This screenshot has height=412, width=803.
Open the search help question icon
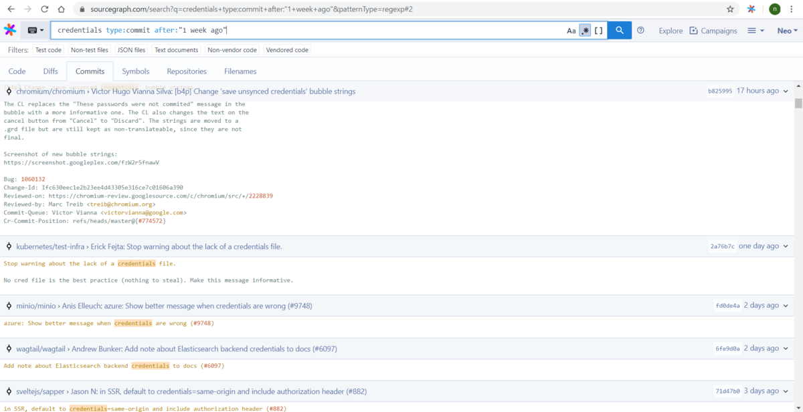(640, 31)
